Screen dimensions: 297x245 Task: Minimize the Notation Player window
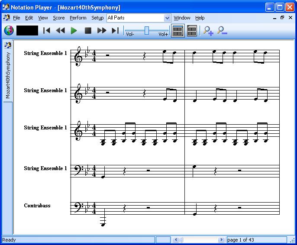[x=269, y=7]
